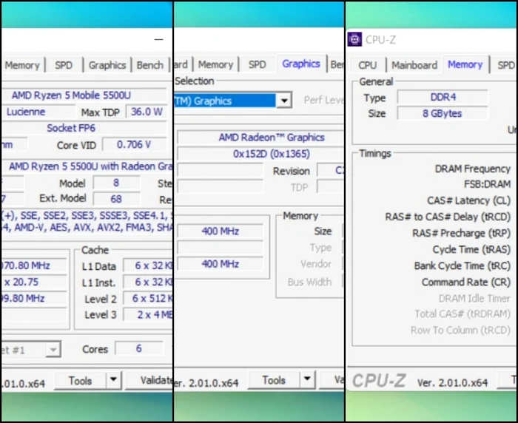
Task: Open Bench tab in the CPU window
Action: pos(150,65)
